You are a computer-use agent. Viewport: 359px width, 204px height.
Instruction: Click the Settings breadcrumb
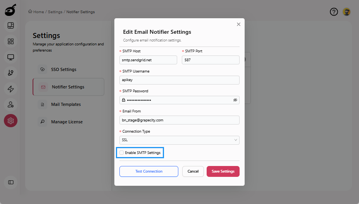[55, 12]
